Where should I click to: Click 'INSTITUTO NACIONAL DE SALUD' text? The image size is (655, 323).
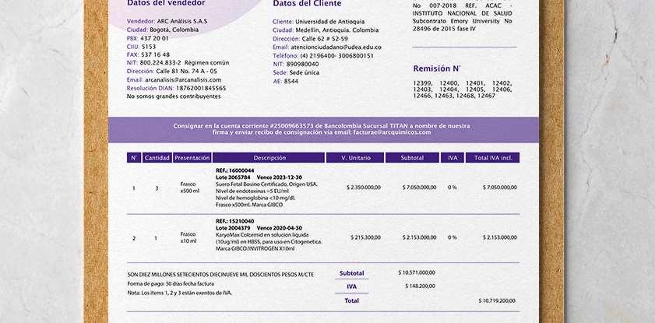(x=463, y=13)
